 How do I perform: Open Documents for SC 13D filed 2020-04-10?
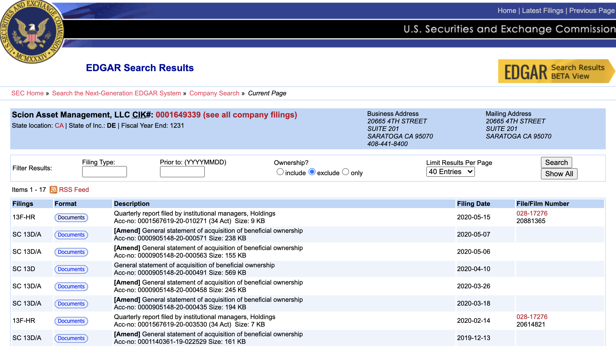(x=71, y=269)
